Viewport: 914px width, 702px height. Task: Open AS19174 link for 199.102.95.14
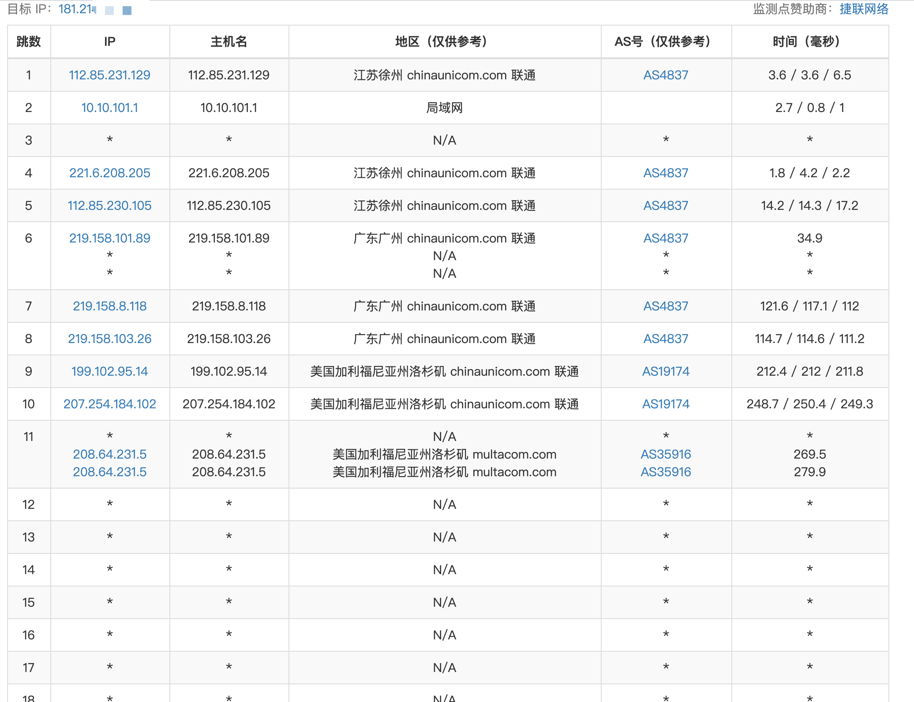point(666,371)
